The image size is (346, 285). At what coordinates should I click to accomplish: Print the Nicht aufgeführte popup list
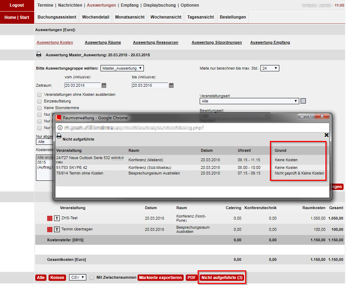pos(59,136)
